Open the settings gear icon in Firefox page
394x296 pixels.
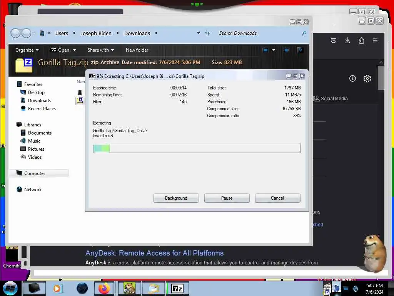tap(367, 79)
